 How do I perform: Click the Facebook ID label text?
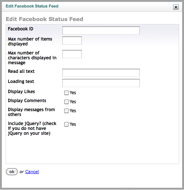coord(21,29)
